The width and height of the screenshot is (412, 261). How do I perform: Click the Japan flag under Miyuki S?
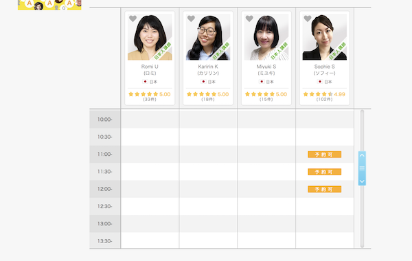[x=262, y=82]
